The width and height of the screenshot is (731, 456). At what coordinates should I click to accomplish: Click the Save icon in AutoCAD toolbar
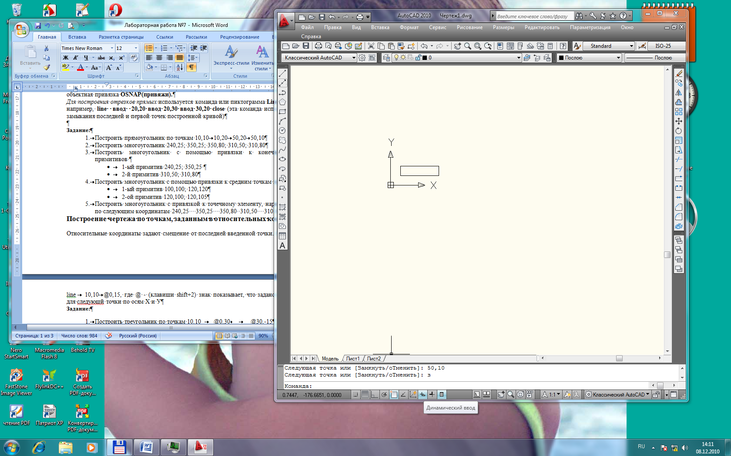pyautogui.click(x=306, y=46)
